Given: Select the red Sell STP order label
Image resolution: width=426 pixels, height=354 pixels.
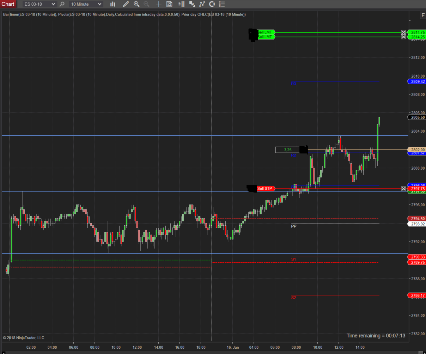Looking at the screenshot, I should (x=265, y=189).
